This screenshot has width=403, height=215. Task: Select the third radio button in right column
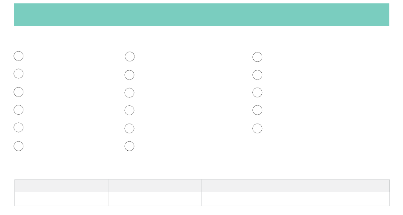pyautogui.click(x=257, y=92)
